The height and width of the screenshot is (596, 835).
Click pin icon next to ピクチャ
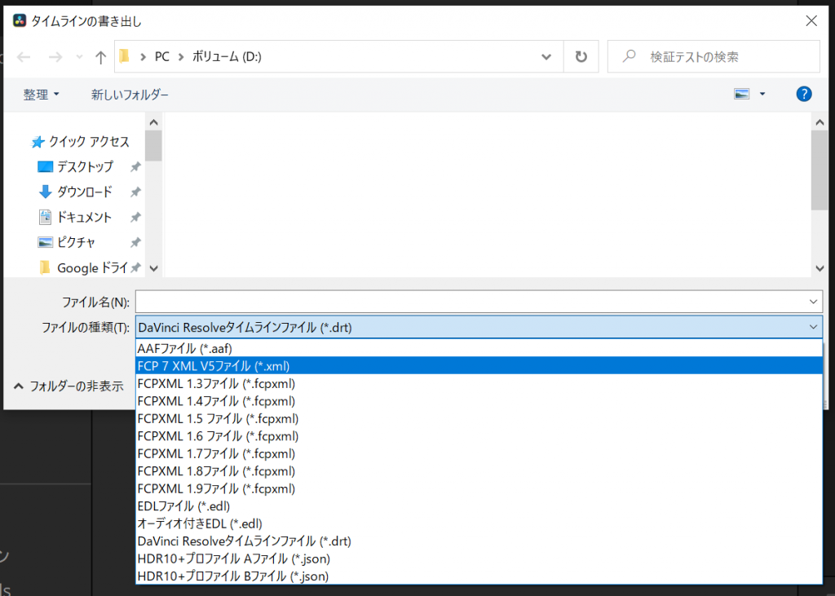(135, 242)
